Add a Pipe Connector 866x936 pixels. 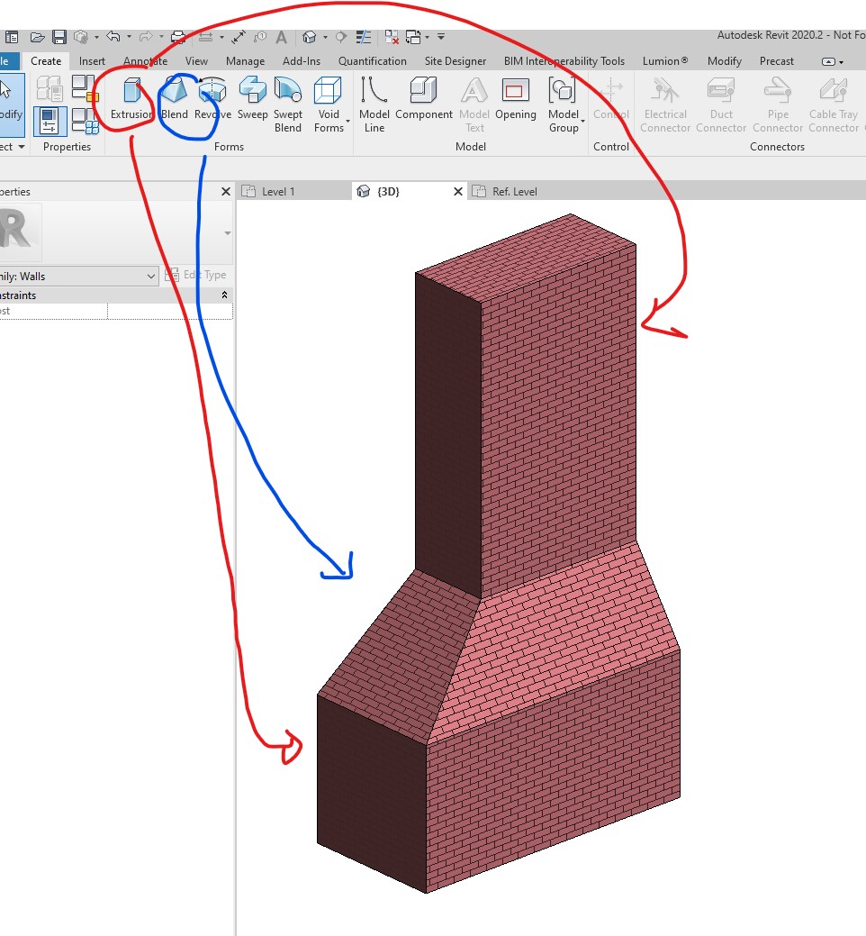tap(778, 105)
